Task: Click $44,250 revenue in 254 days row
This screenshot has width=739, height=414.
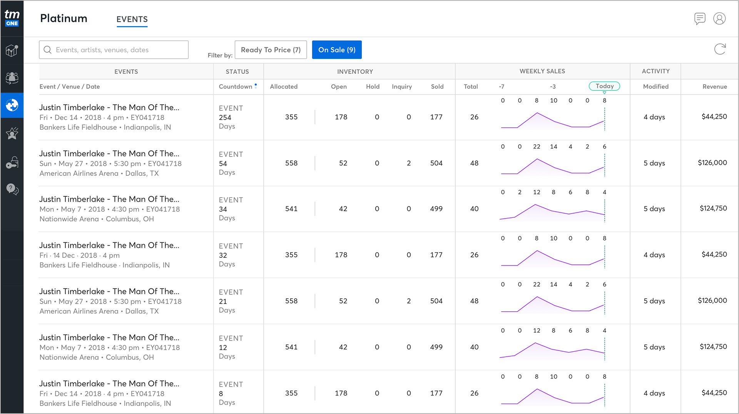Action: 714,117
